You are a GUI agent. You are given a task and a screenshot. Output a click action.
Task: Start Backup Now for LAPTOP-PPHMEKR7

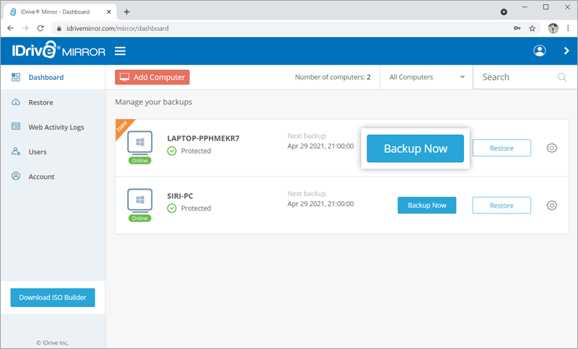[x=415, y=149]
